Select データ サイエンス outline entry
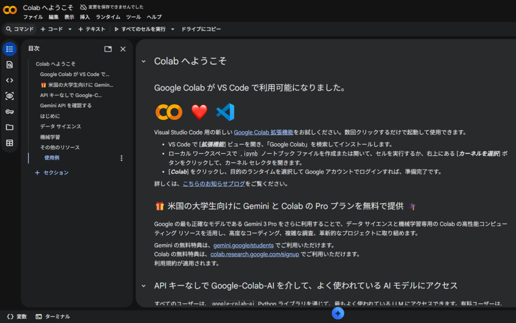The image size is (516, 323). click(60, 126)
